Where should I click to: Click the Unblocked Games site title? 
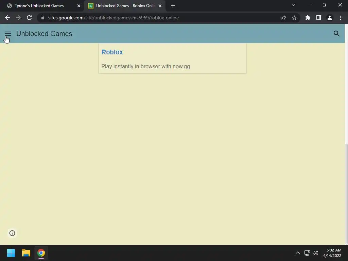click(44, 34)
